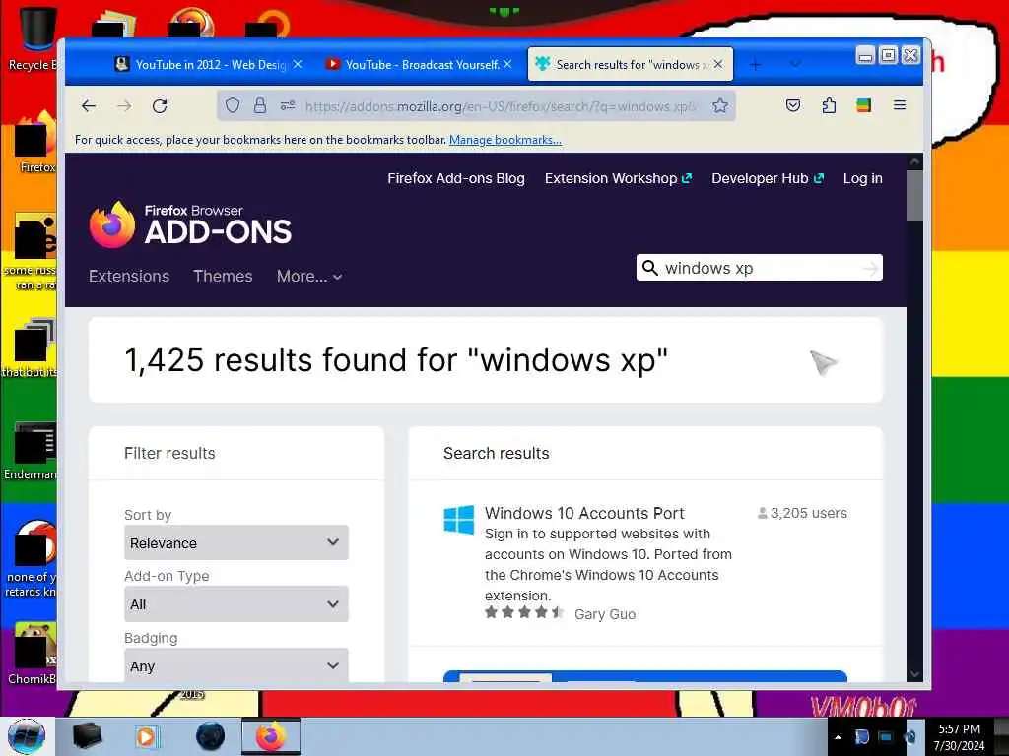This screenshot has height=756, width=1009.
Task: Open the Extensions puzzle-piece icon
Action: pyautogui.click(x=829, y=105)
